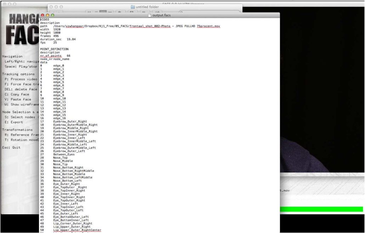
Task: Click the Finder search input field
Action: [x=198, y=11]
